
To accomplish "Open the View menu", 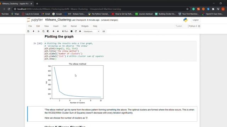I will 46,26.
